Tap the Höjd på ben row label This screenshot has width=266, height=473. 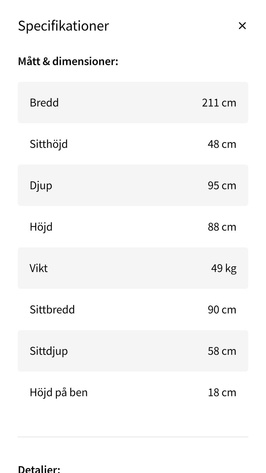[x=58, y=392]
